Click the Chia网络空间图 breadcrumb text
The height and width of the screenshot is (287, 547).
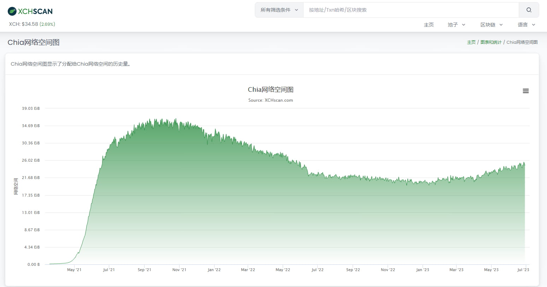(x=522, y=42)
